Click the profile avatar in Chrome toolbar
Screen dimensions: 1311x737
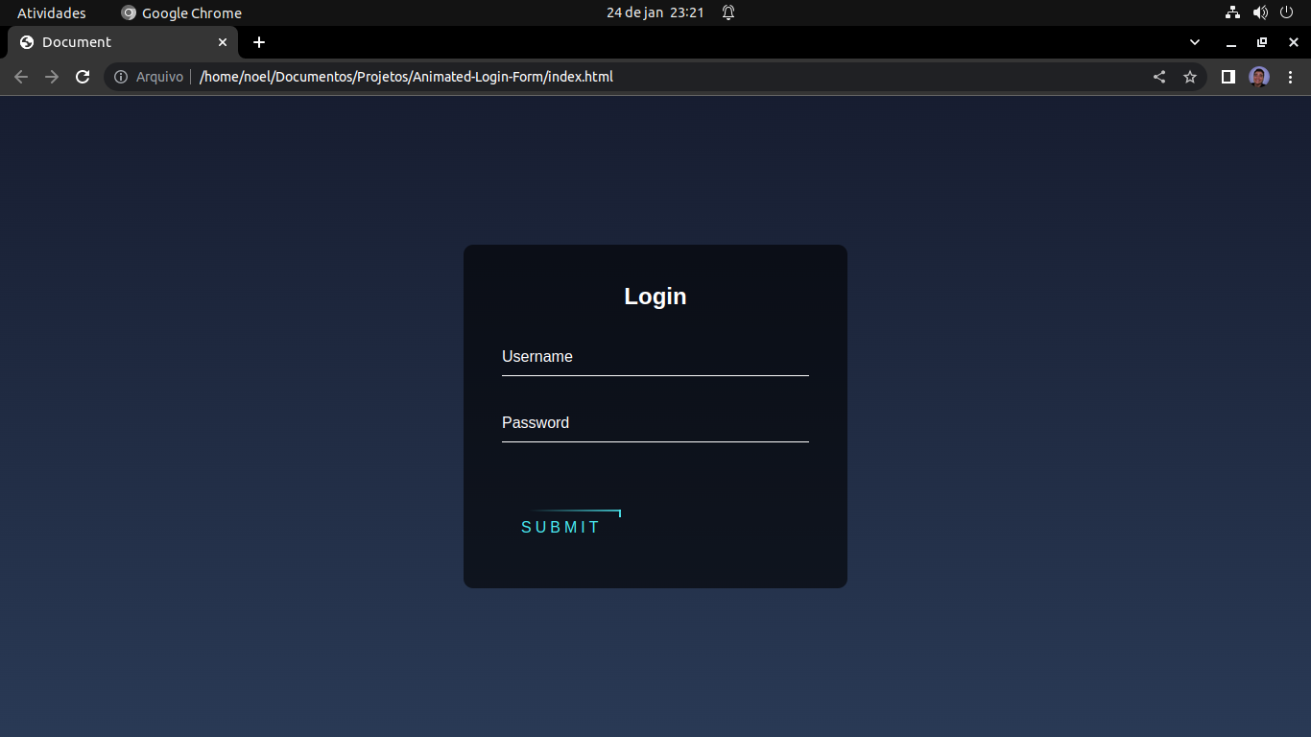coord(1258,76)
